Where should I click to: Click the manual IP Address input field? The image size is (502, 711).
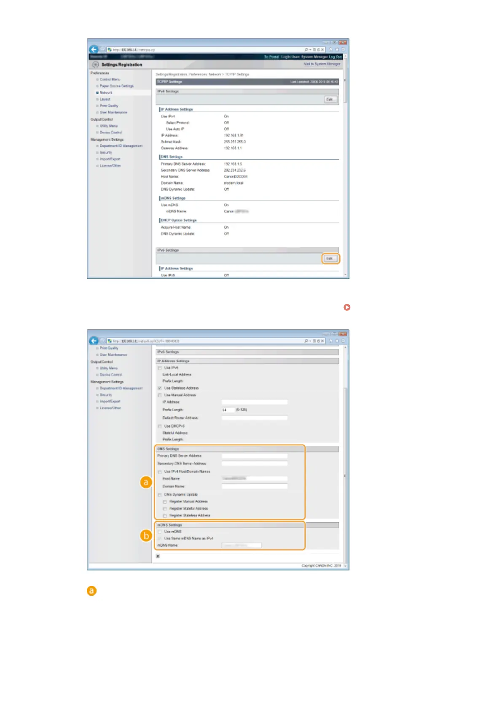tap(255, 402)
